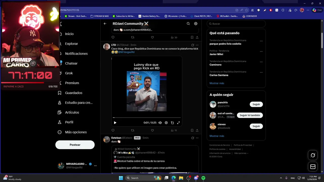Open Grok in sidebar

tap(69, 73)
